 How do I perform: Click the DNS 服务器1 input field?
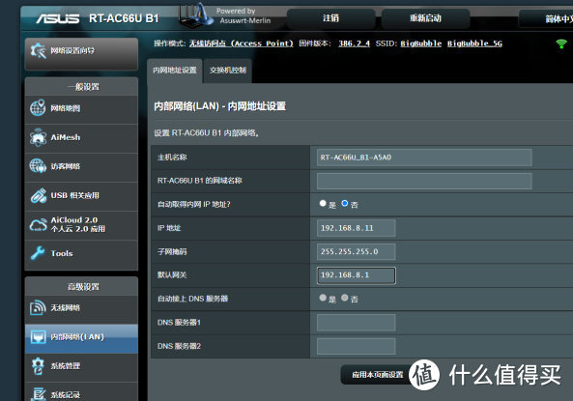(356, 323)
